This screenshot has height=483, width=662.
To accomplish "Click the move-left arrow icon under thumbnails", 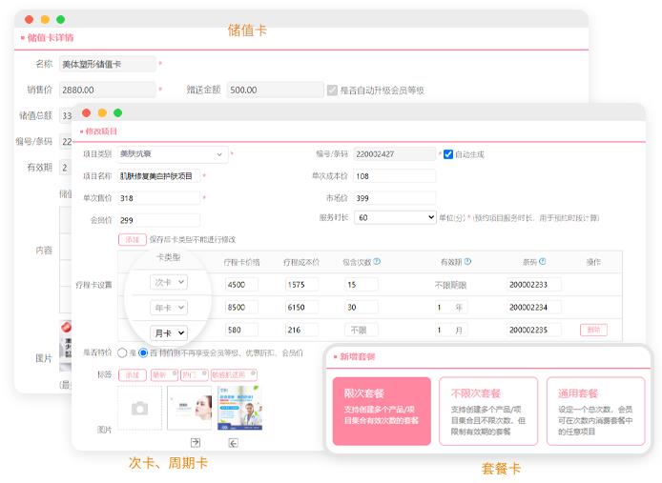I will [x=233, y=442].
